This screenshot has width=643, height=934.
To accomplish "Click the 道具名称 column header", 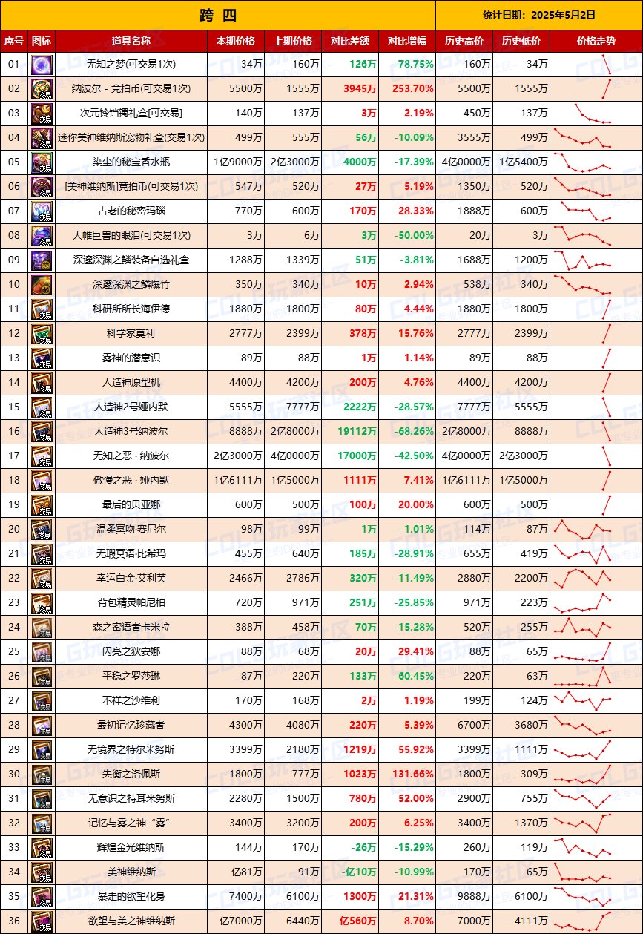I will click(x=131, y=41).
